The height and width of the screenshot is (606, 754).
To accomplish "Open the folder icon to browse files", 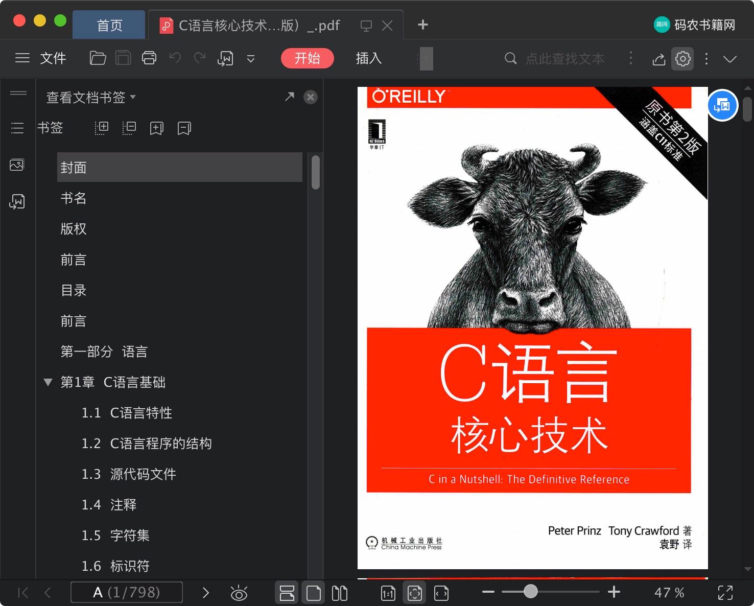I will pos(98,58).
